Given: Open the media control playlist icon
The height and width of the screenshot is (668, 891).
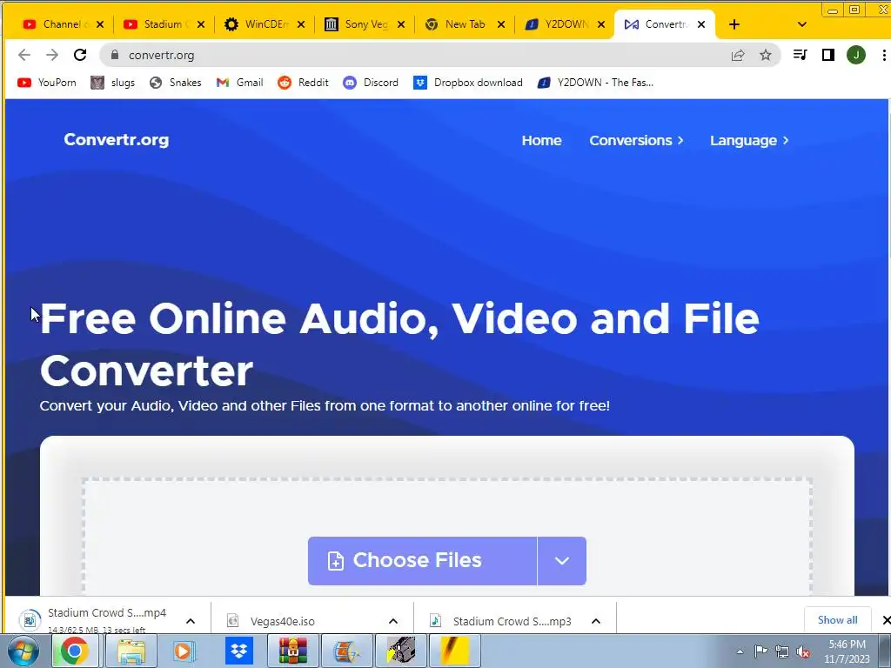Looking at the screenshot, I should [x=801, y=55].
